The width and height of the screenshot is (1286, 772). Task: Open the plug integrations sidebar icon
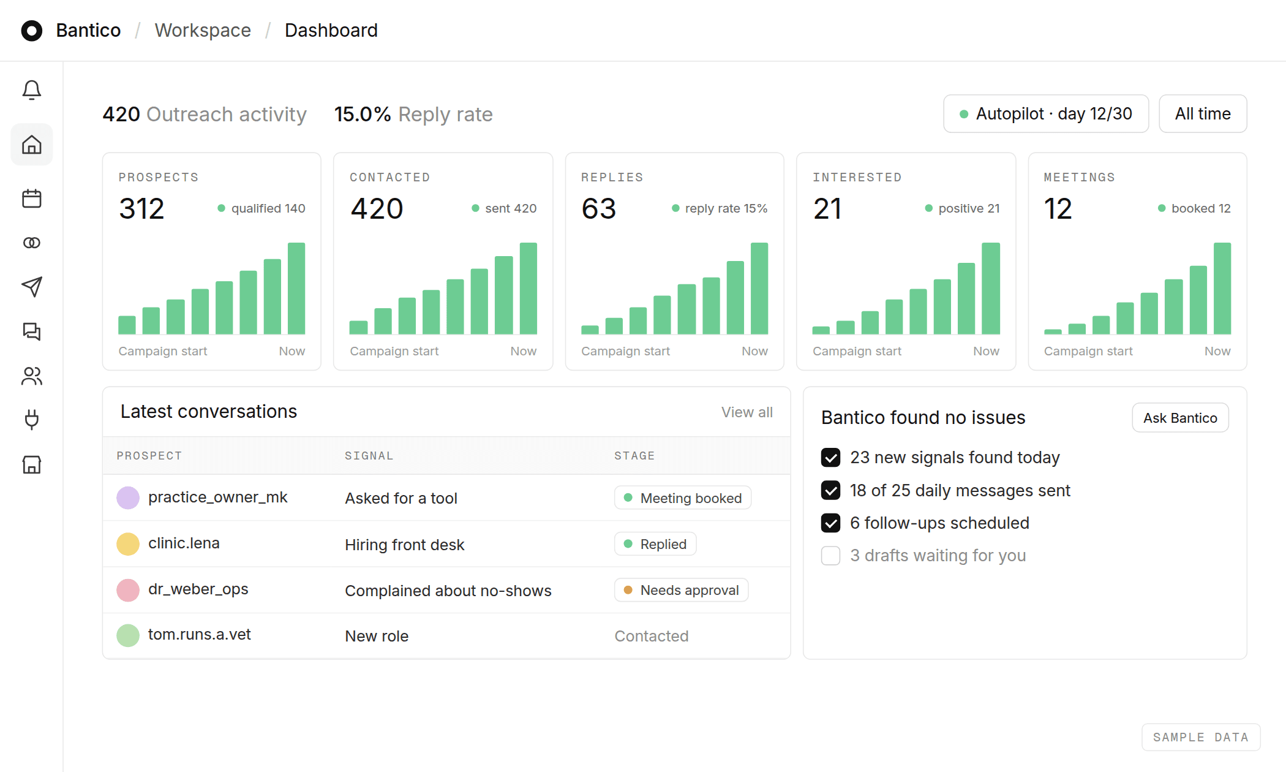32,420
